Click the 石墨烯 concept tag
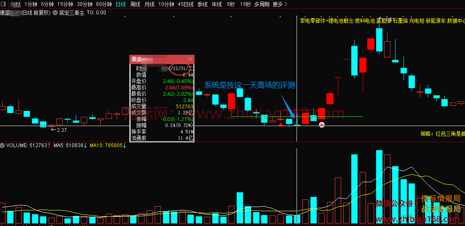Image resolution: width=465 pixels, height=226 pixels. tap(401, 21)
